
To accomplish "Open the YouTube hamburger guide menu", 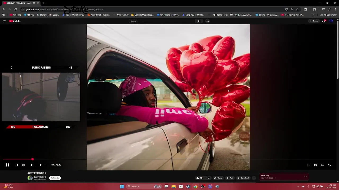I will coord(5,21).
